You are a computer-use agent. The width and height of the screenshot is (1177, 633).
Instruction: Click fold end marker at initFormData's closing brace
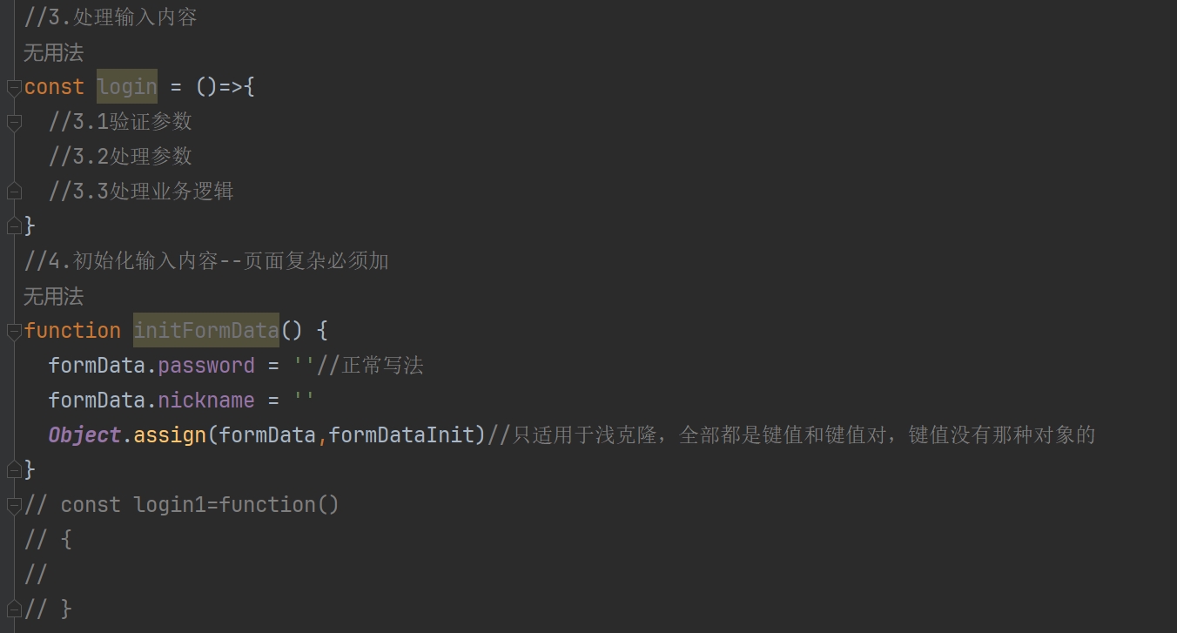click(x=14, y=470)
